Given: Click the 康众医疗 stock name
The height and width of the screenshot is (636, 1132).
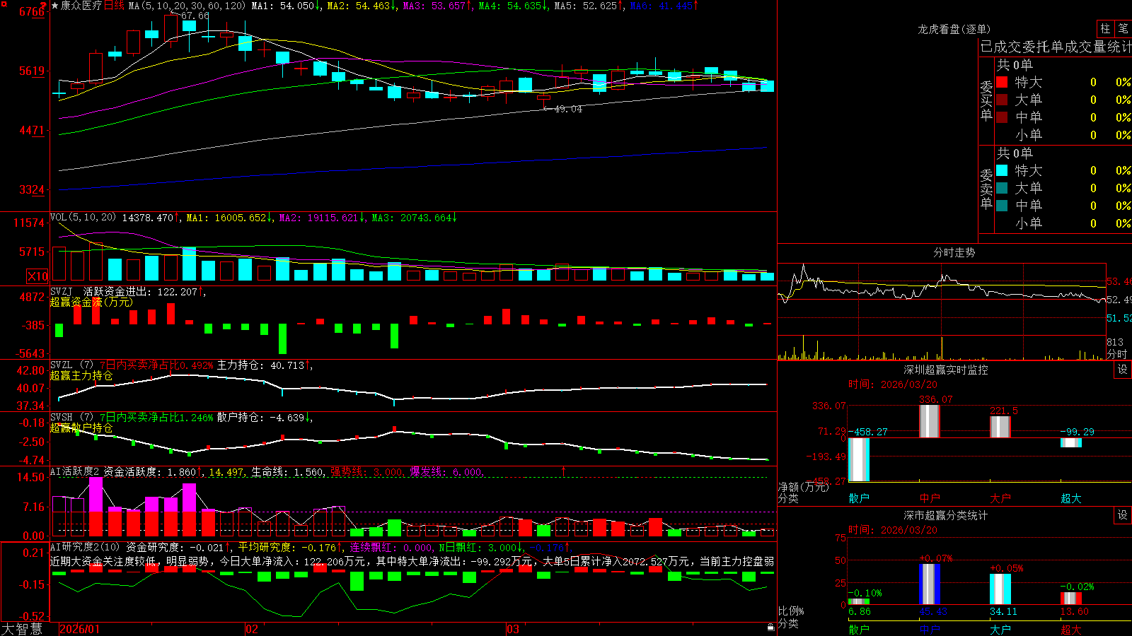Looking at the screenshot, I should pyautogui.click(x=81, y=6).
